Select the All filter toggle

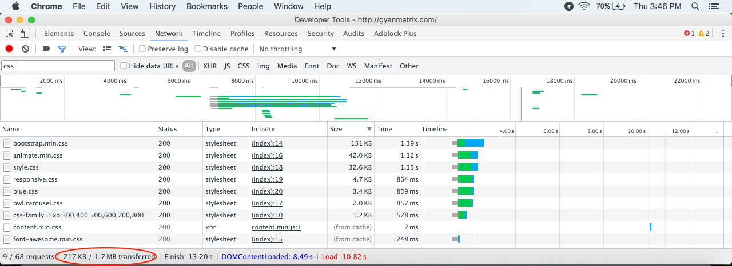(189, 66)
